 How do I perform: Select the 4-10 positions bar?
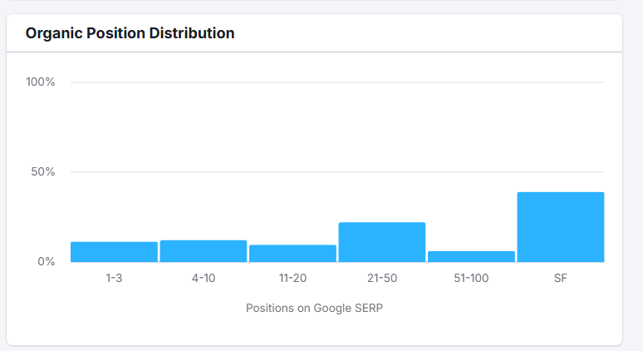tap(204, 251)
